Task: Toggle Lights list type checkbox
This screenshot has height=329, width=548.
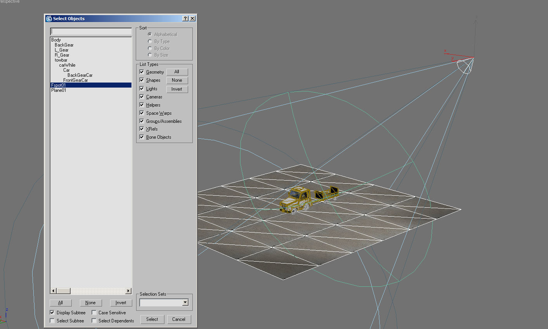Action: point(142,88)
